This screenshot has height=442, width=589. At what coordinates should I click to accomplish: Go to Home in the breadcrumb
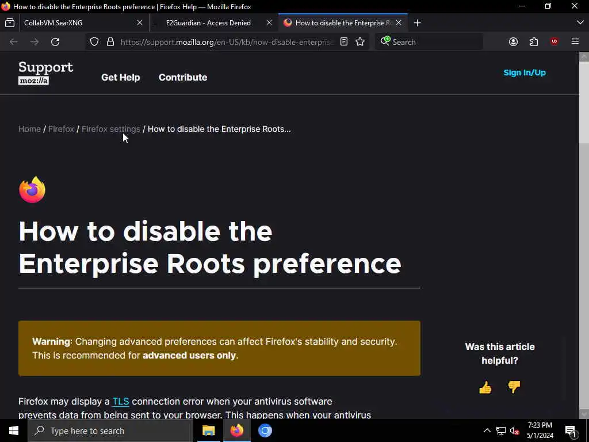click(29, 129)
